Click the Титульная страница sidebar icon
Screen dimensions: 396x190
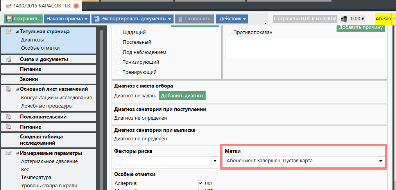pyautogui.click(x=9, y=32)
